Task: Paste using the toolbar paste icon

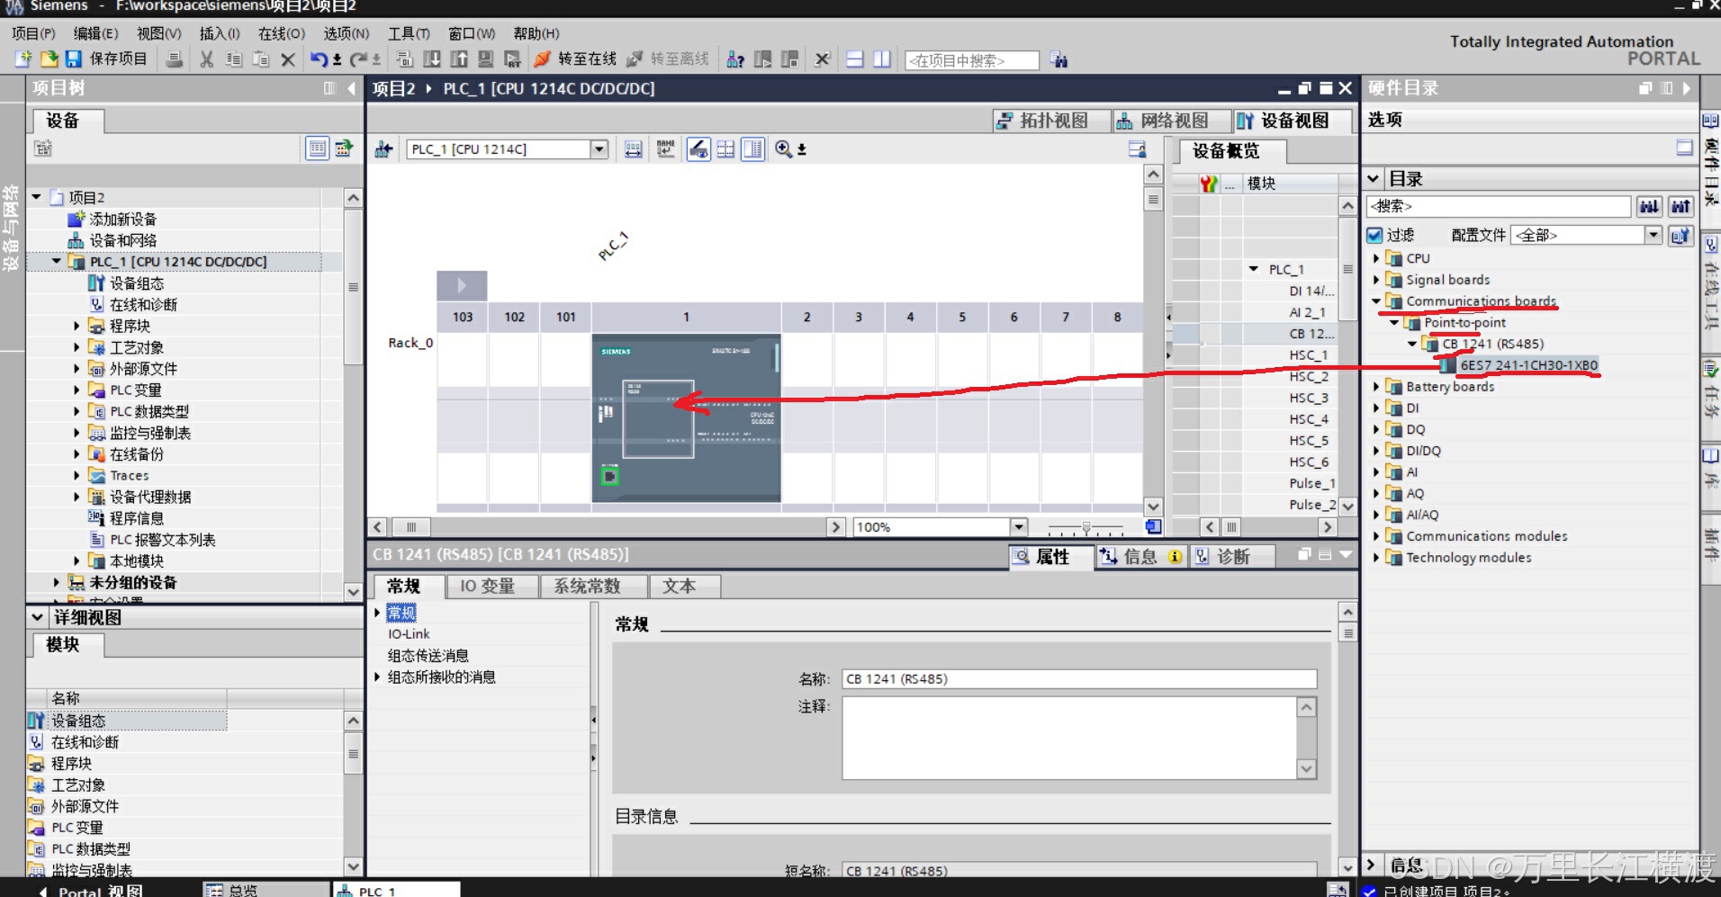Action: pos(261,59)
